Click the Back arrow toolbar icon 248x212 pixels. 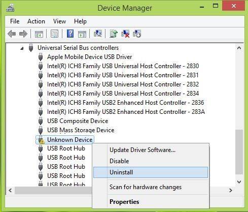(x=12, y=34)
